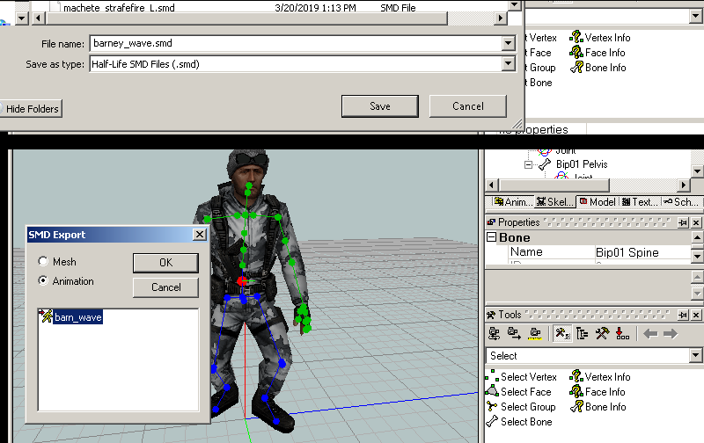Switch to the Text... tab

[640, 202]
